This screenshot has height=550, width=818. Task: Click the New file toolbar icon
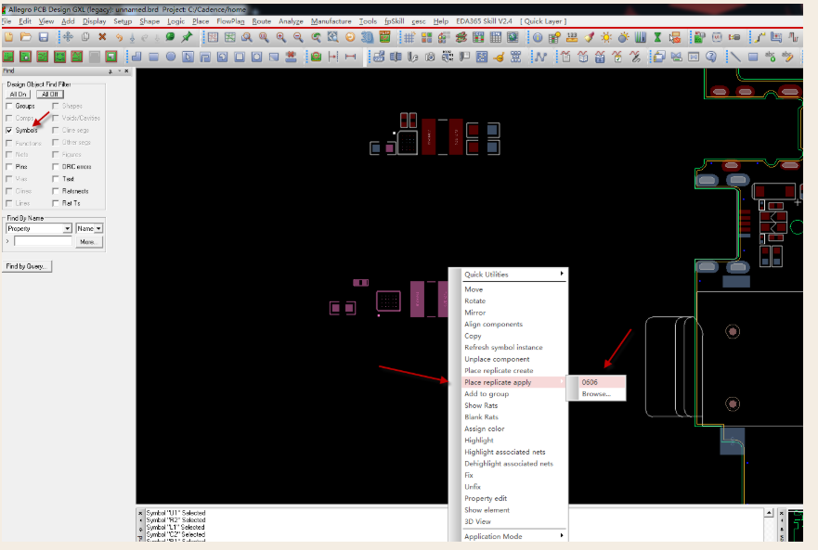pos(9,37)
